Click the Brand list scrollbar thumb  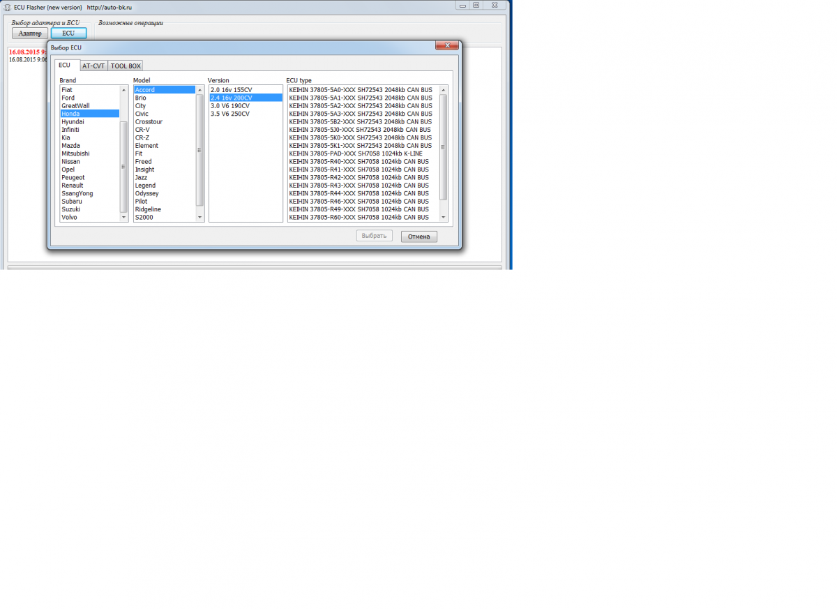coord(124,167)
